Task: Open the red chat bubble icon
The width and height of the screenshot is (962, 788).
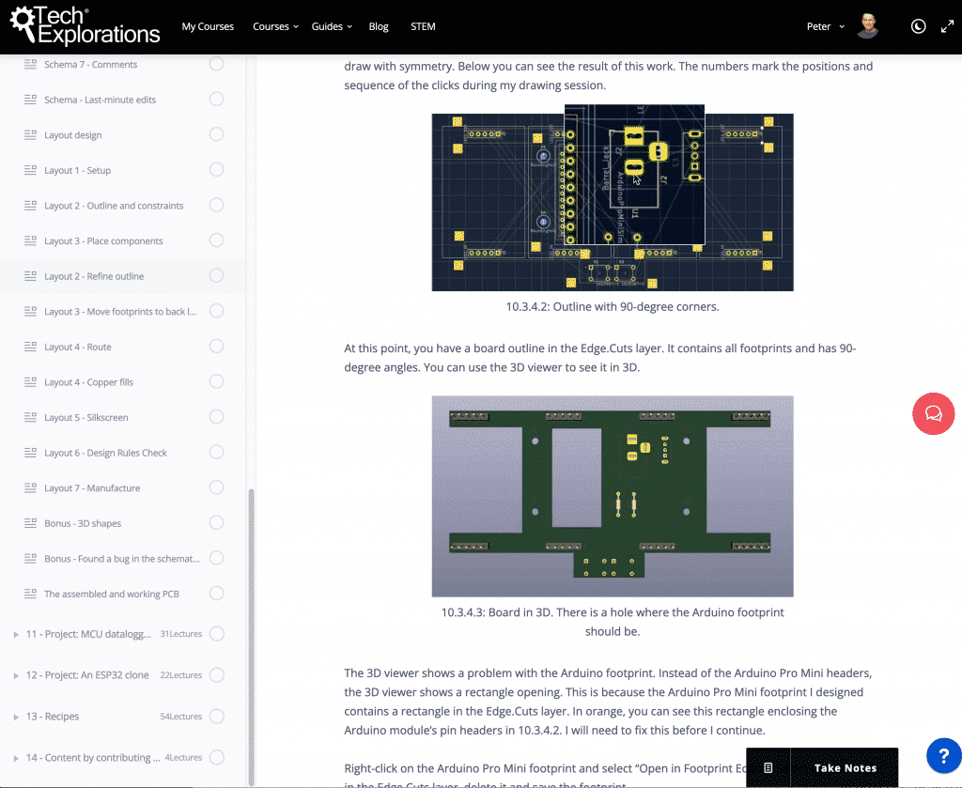Action: [x=933, y=414]
